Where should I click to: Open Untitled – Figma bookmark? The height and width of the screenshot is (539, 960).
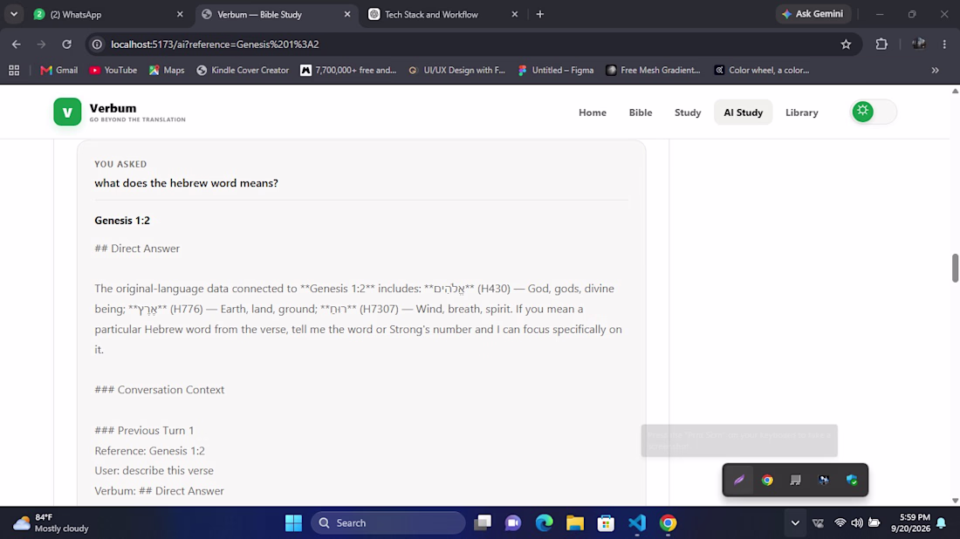[x=556, y=71]
